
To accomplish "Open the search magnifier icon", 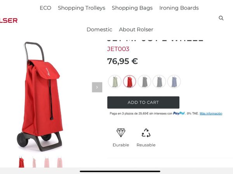I will pyautogui.click(x=221, y=18).
